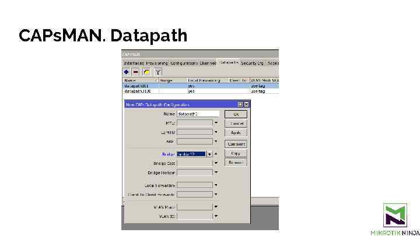Open the Bridge selection dropdown
Image resolution: width=420 pixels, height=236 pixels.
click(209, 154)
